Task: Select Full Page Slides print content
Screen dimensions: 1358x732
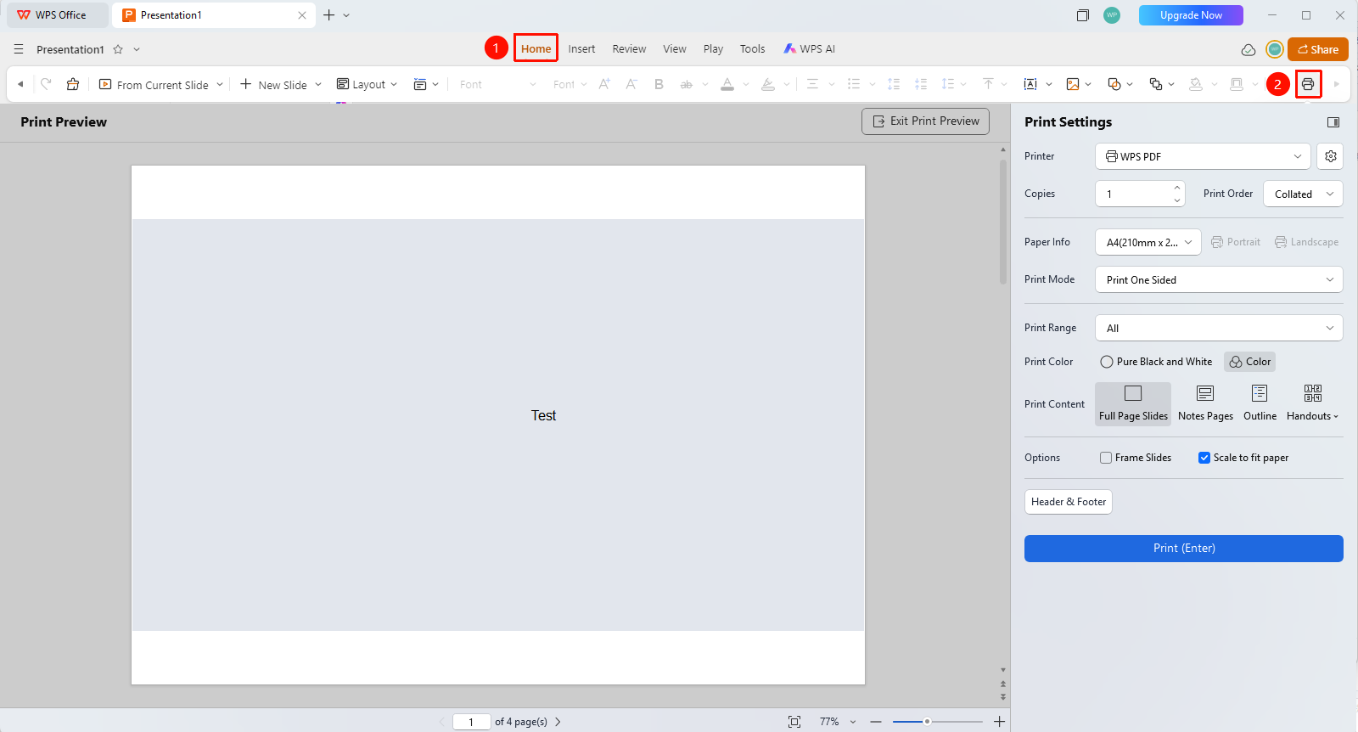Action: click(1133, 403)
